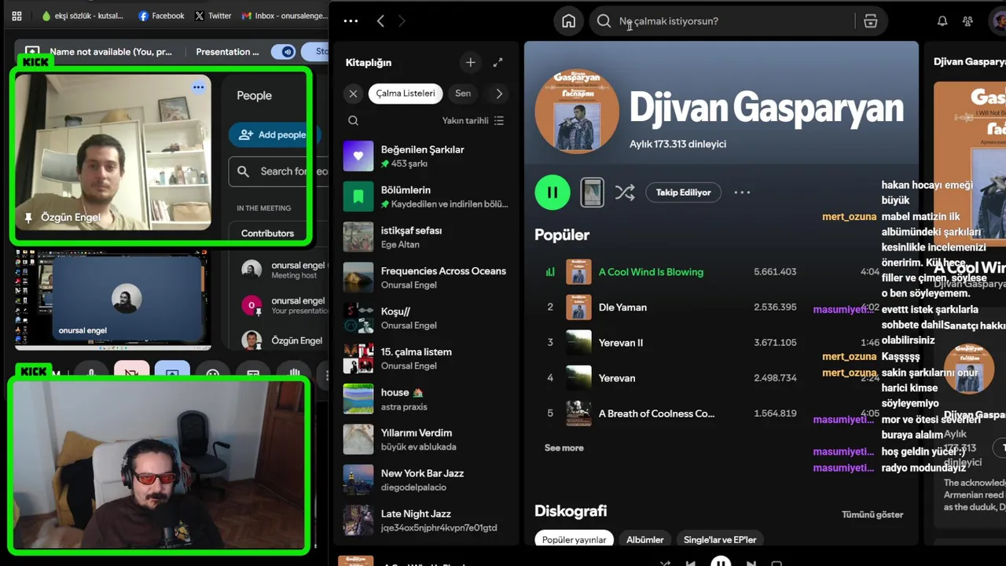Screen dimensions: 1006x566
Task: Open the Beğenilen Şarkılar playlist
Action: [425, 156]
